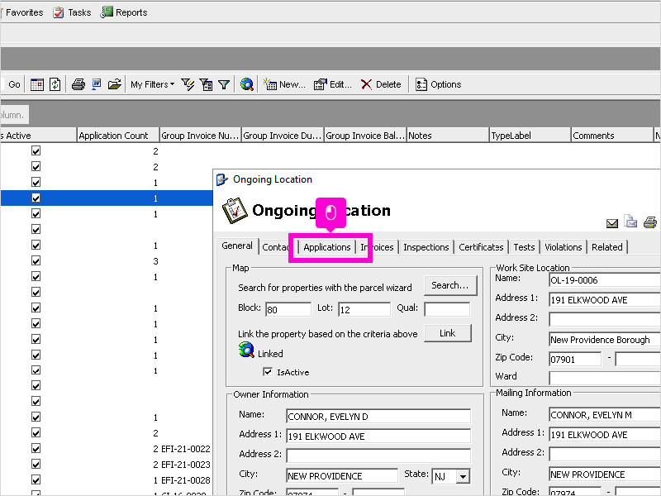The width and height of the screenshot is (661, 496).
Task: Toggle Is Active checkbox in first grid row
Action: click(x=36, y=150)
